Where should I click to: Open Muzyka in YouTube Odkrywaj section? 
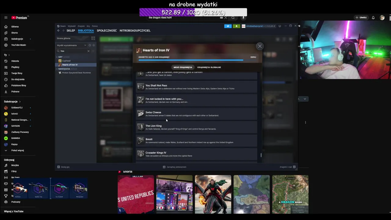point(15,165)
